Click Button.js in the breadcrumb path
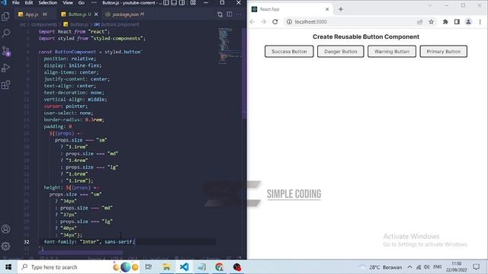 point(79,24)
